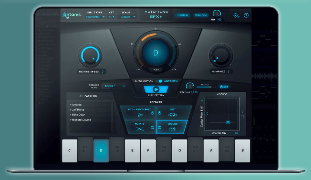Image resolution: width=311 pixels, height=180 pixels.
Task: Click the F#/Gb black key
Action: pos(164,149)
